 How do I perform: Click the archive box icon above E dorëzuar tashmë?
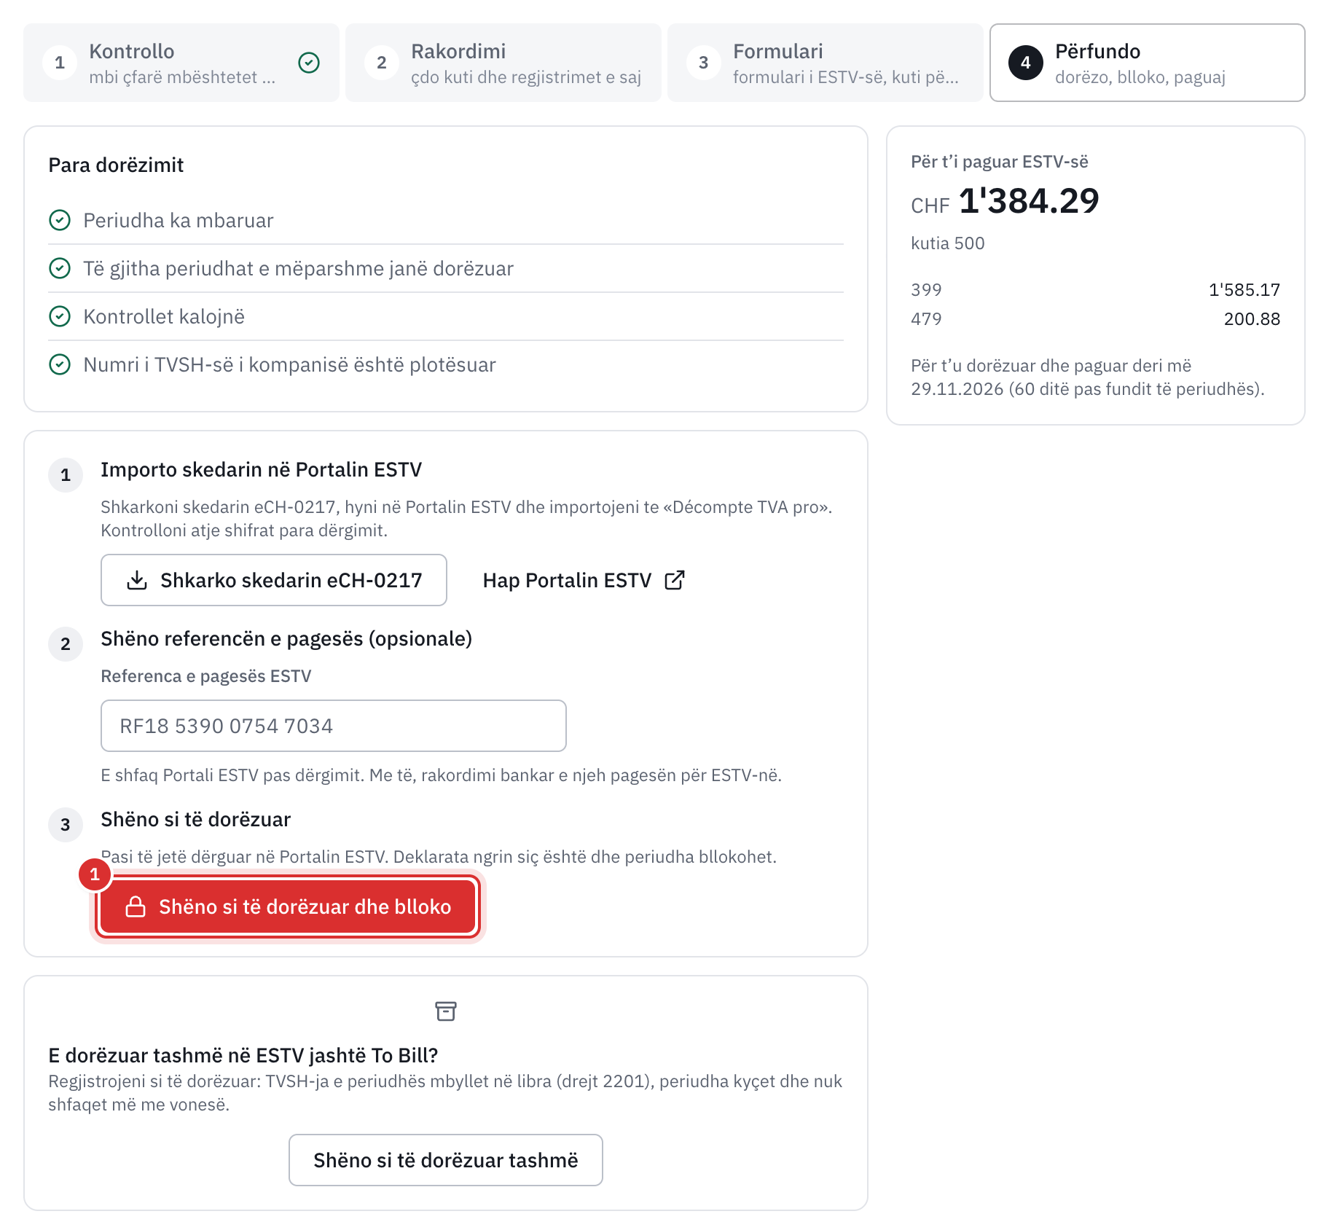coord(446,1011)
